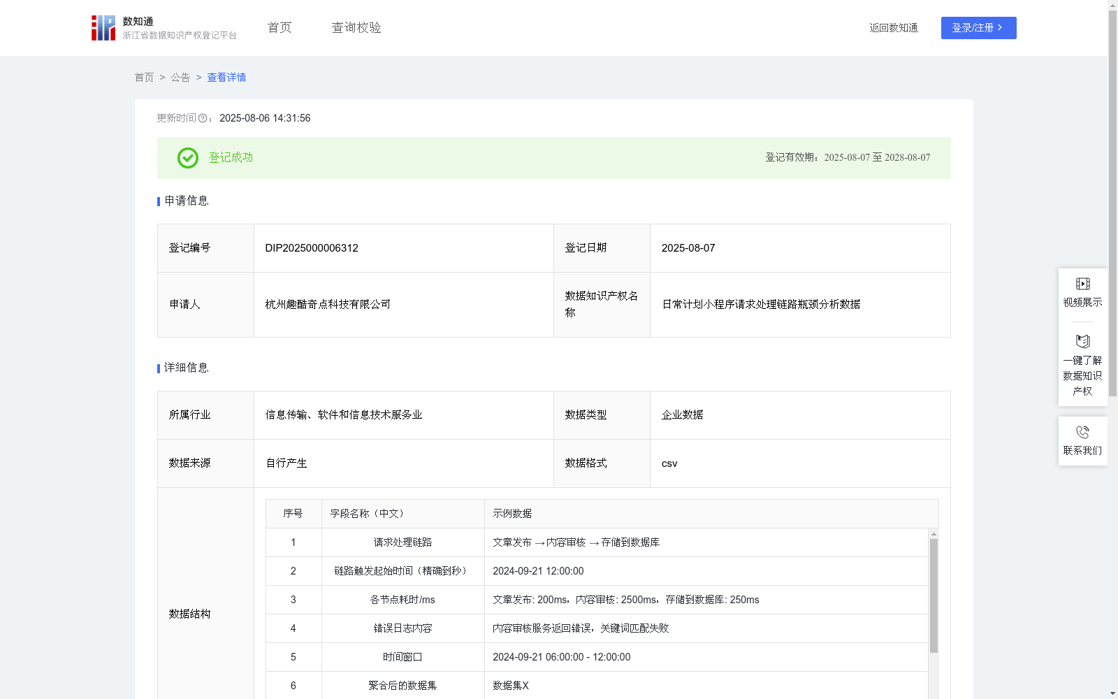Click sample data 数据集X
1118x699 pixels.
511,686
